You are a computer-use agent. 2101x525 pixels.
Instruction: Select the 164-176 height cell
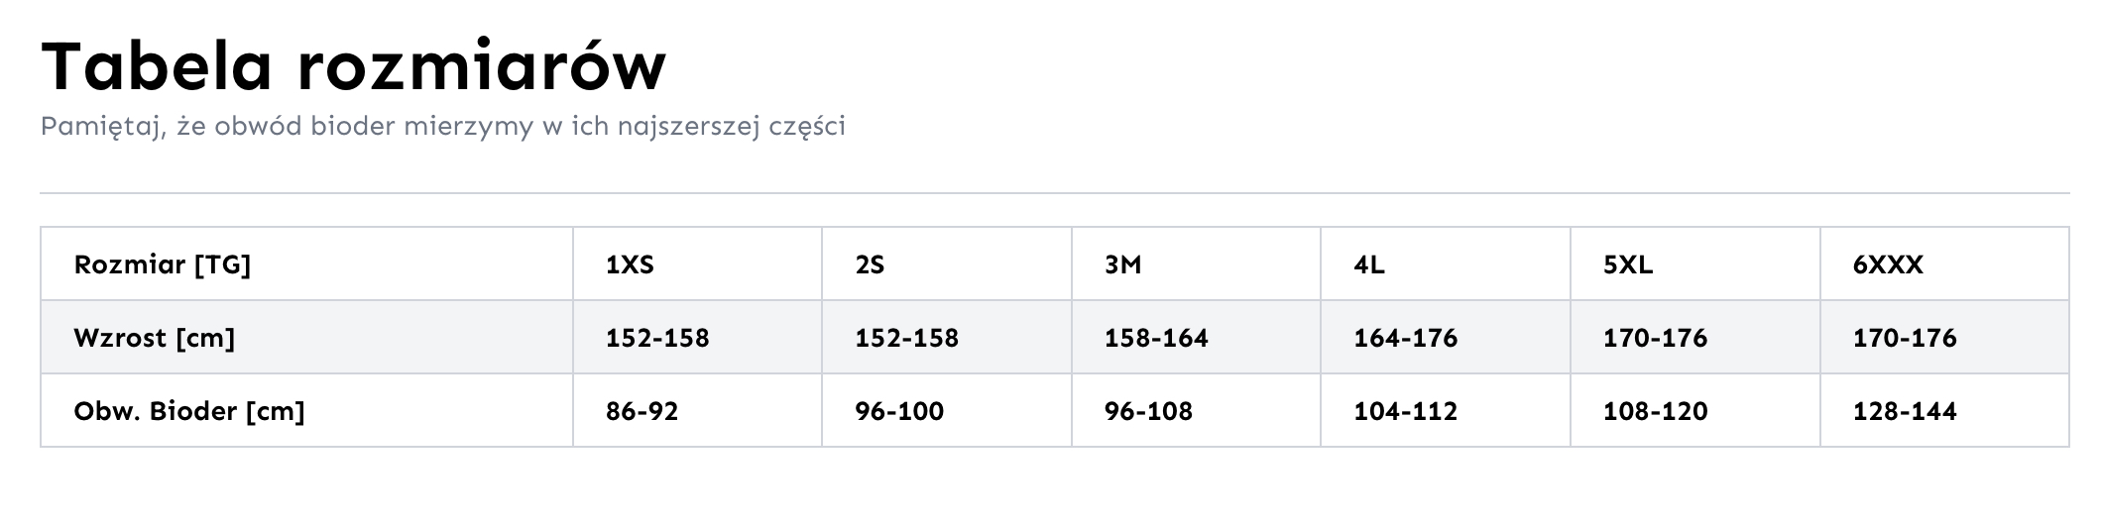click(x=1406, y=339)
